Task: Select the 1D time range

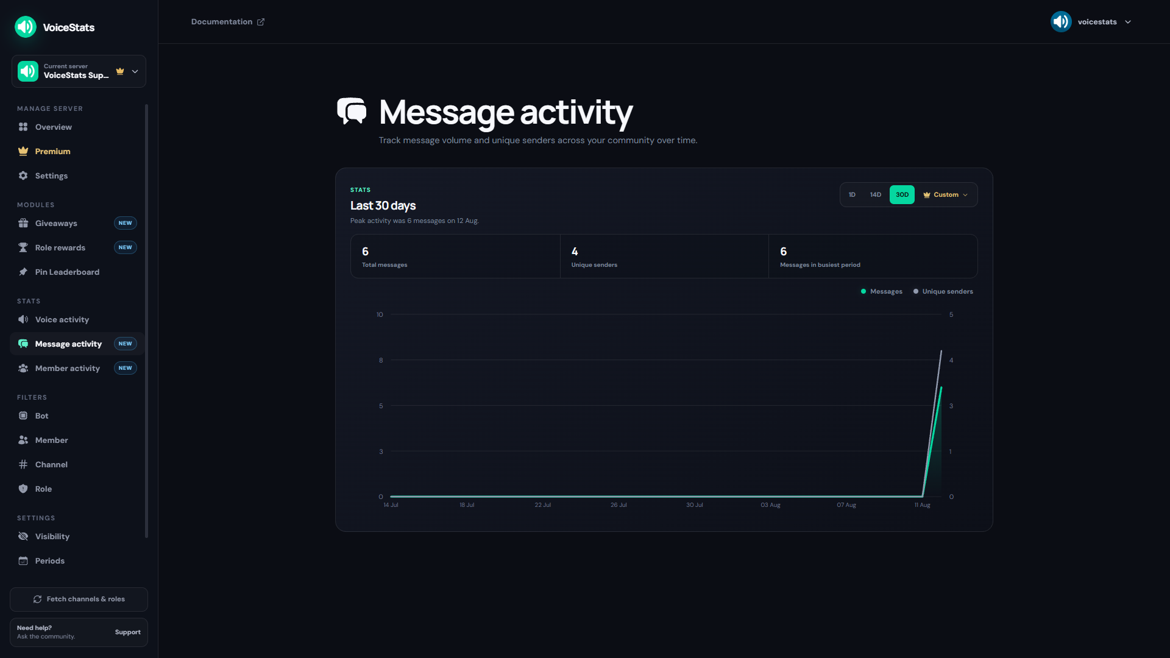Action: (x=852, y=195)
